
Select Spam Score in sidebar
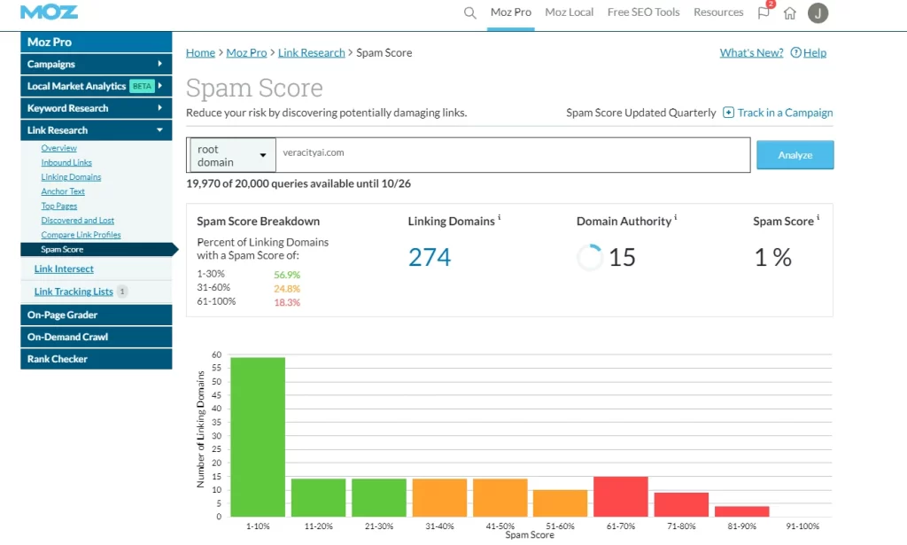pos(98,249)
